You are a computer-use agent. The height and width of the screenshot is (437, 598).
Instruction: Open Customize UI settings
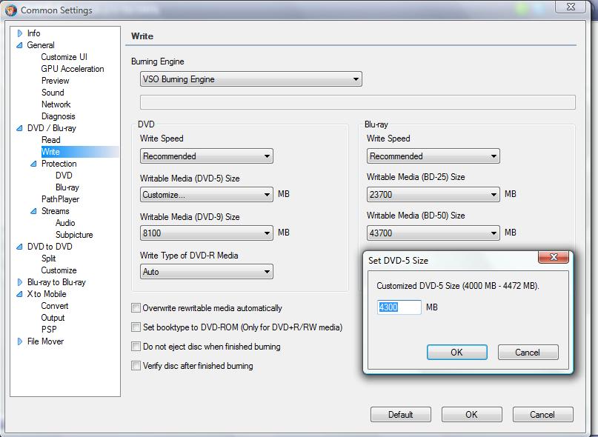(64, 57)
